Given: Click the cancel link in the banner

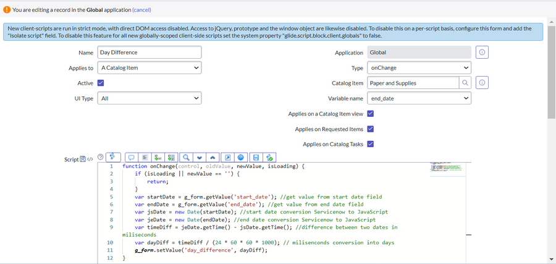Looking at the screenshot, I should [x=142, y=10].
